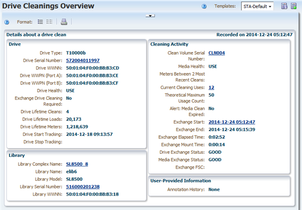Click the User-Provided Information section heading
The image size is (302, 210).
coord(180,181)
